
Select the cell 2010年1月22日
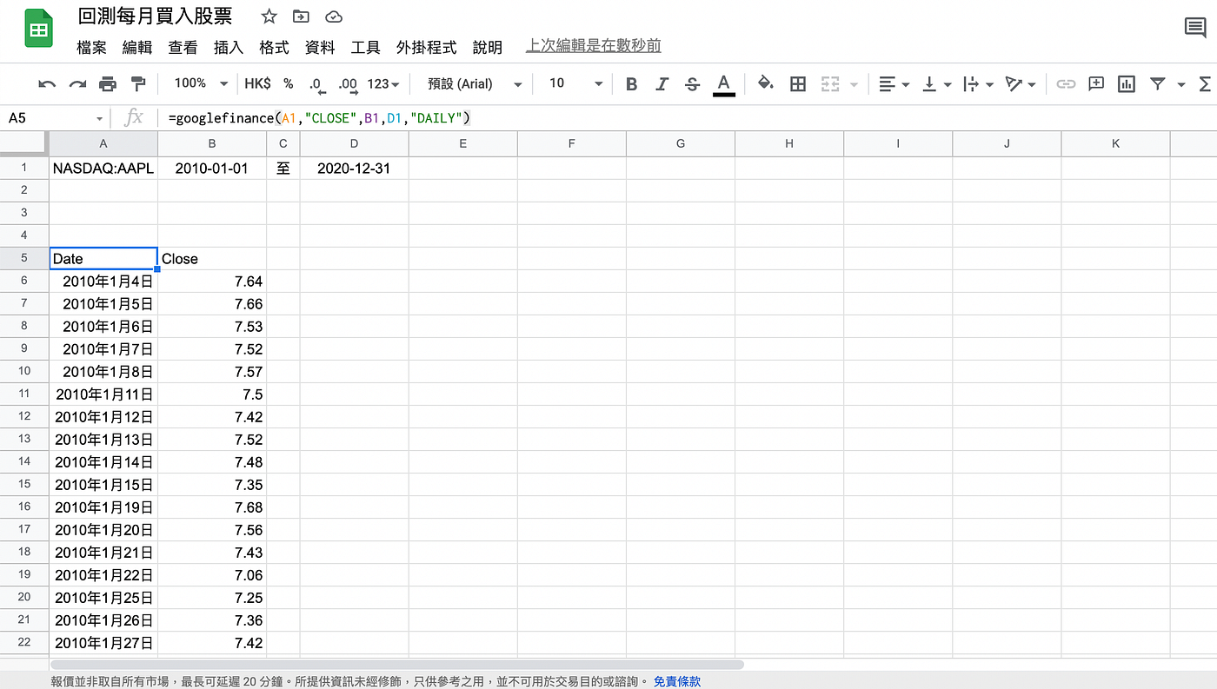click(x=103, y=575)
